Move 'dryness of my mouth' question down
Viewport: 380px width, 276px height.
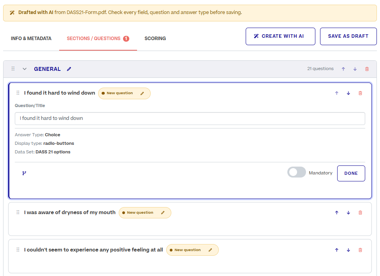click(348, 213)
